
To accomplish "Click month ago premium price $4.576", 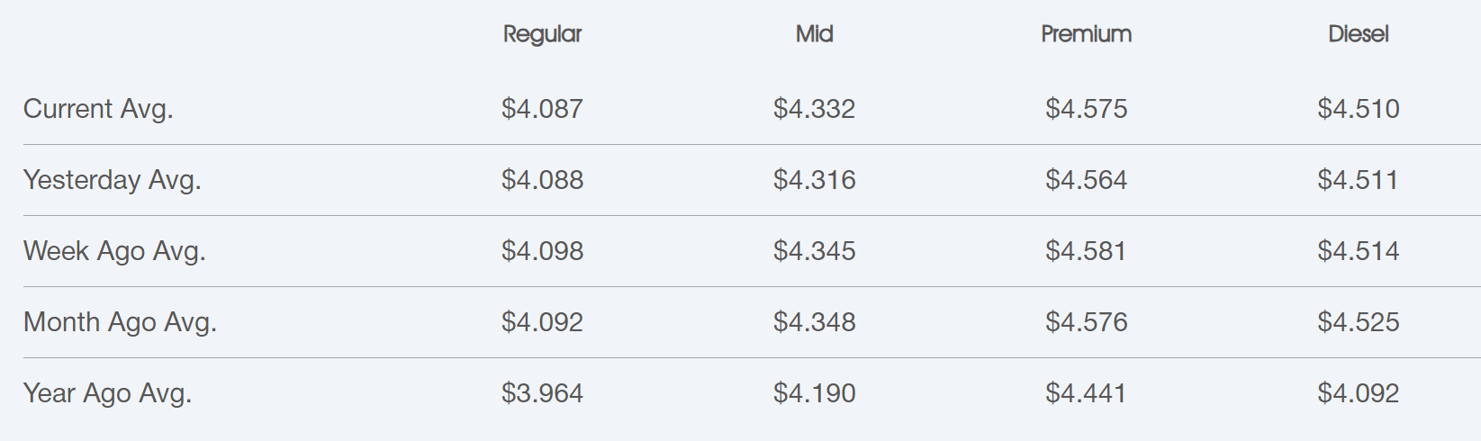I will (x=1086, y=322).
